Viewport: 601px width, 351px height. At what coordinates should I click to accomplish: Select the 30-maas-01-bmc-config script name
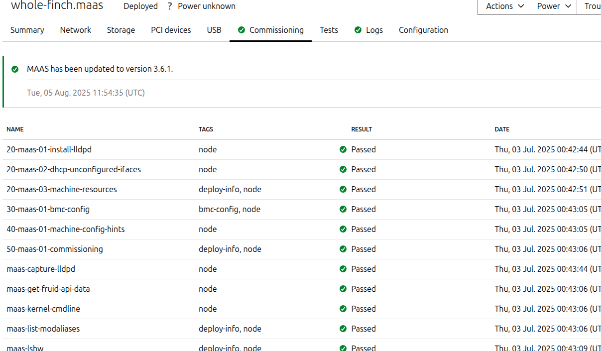point(48,209)
